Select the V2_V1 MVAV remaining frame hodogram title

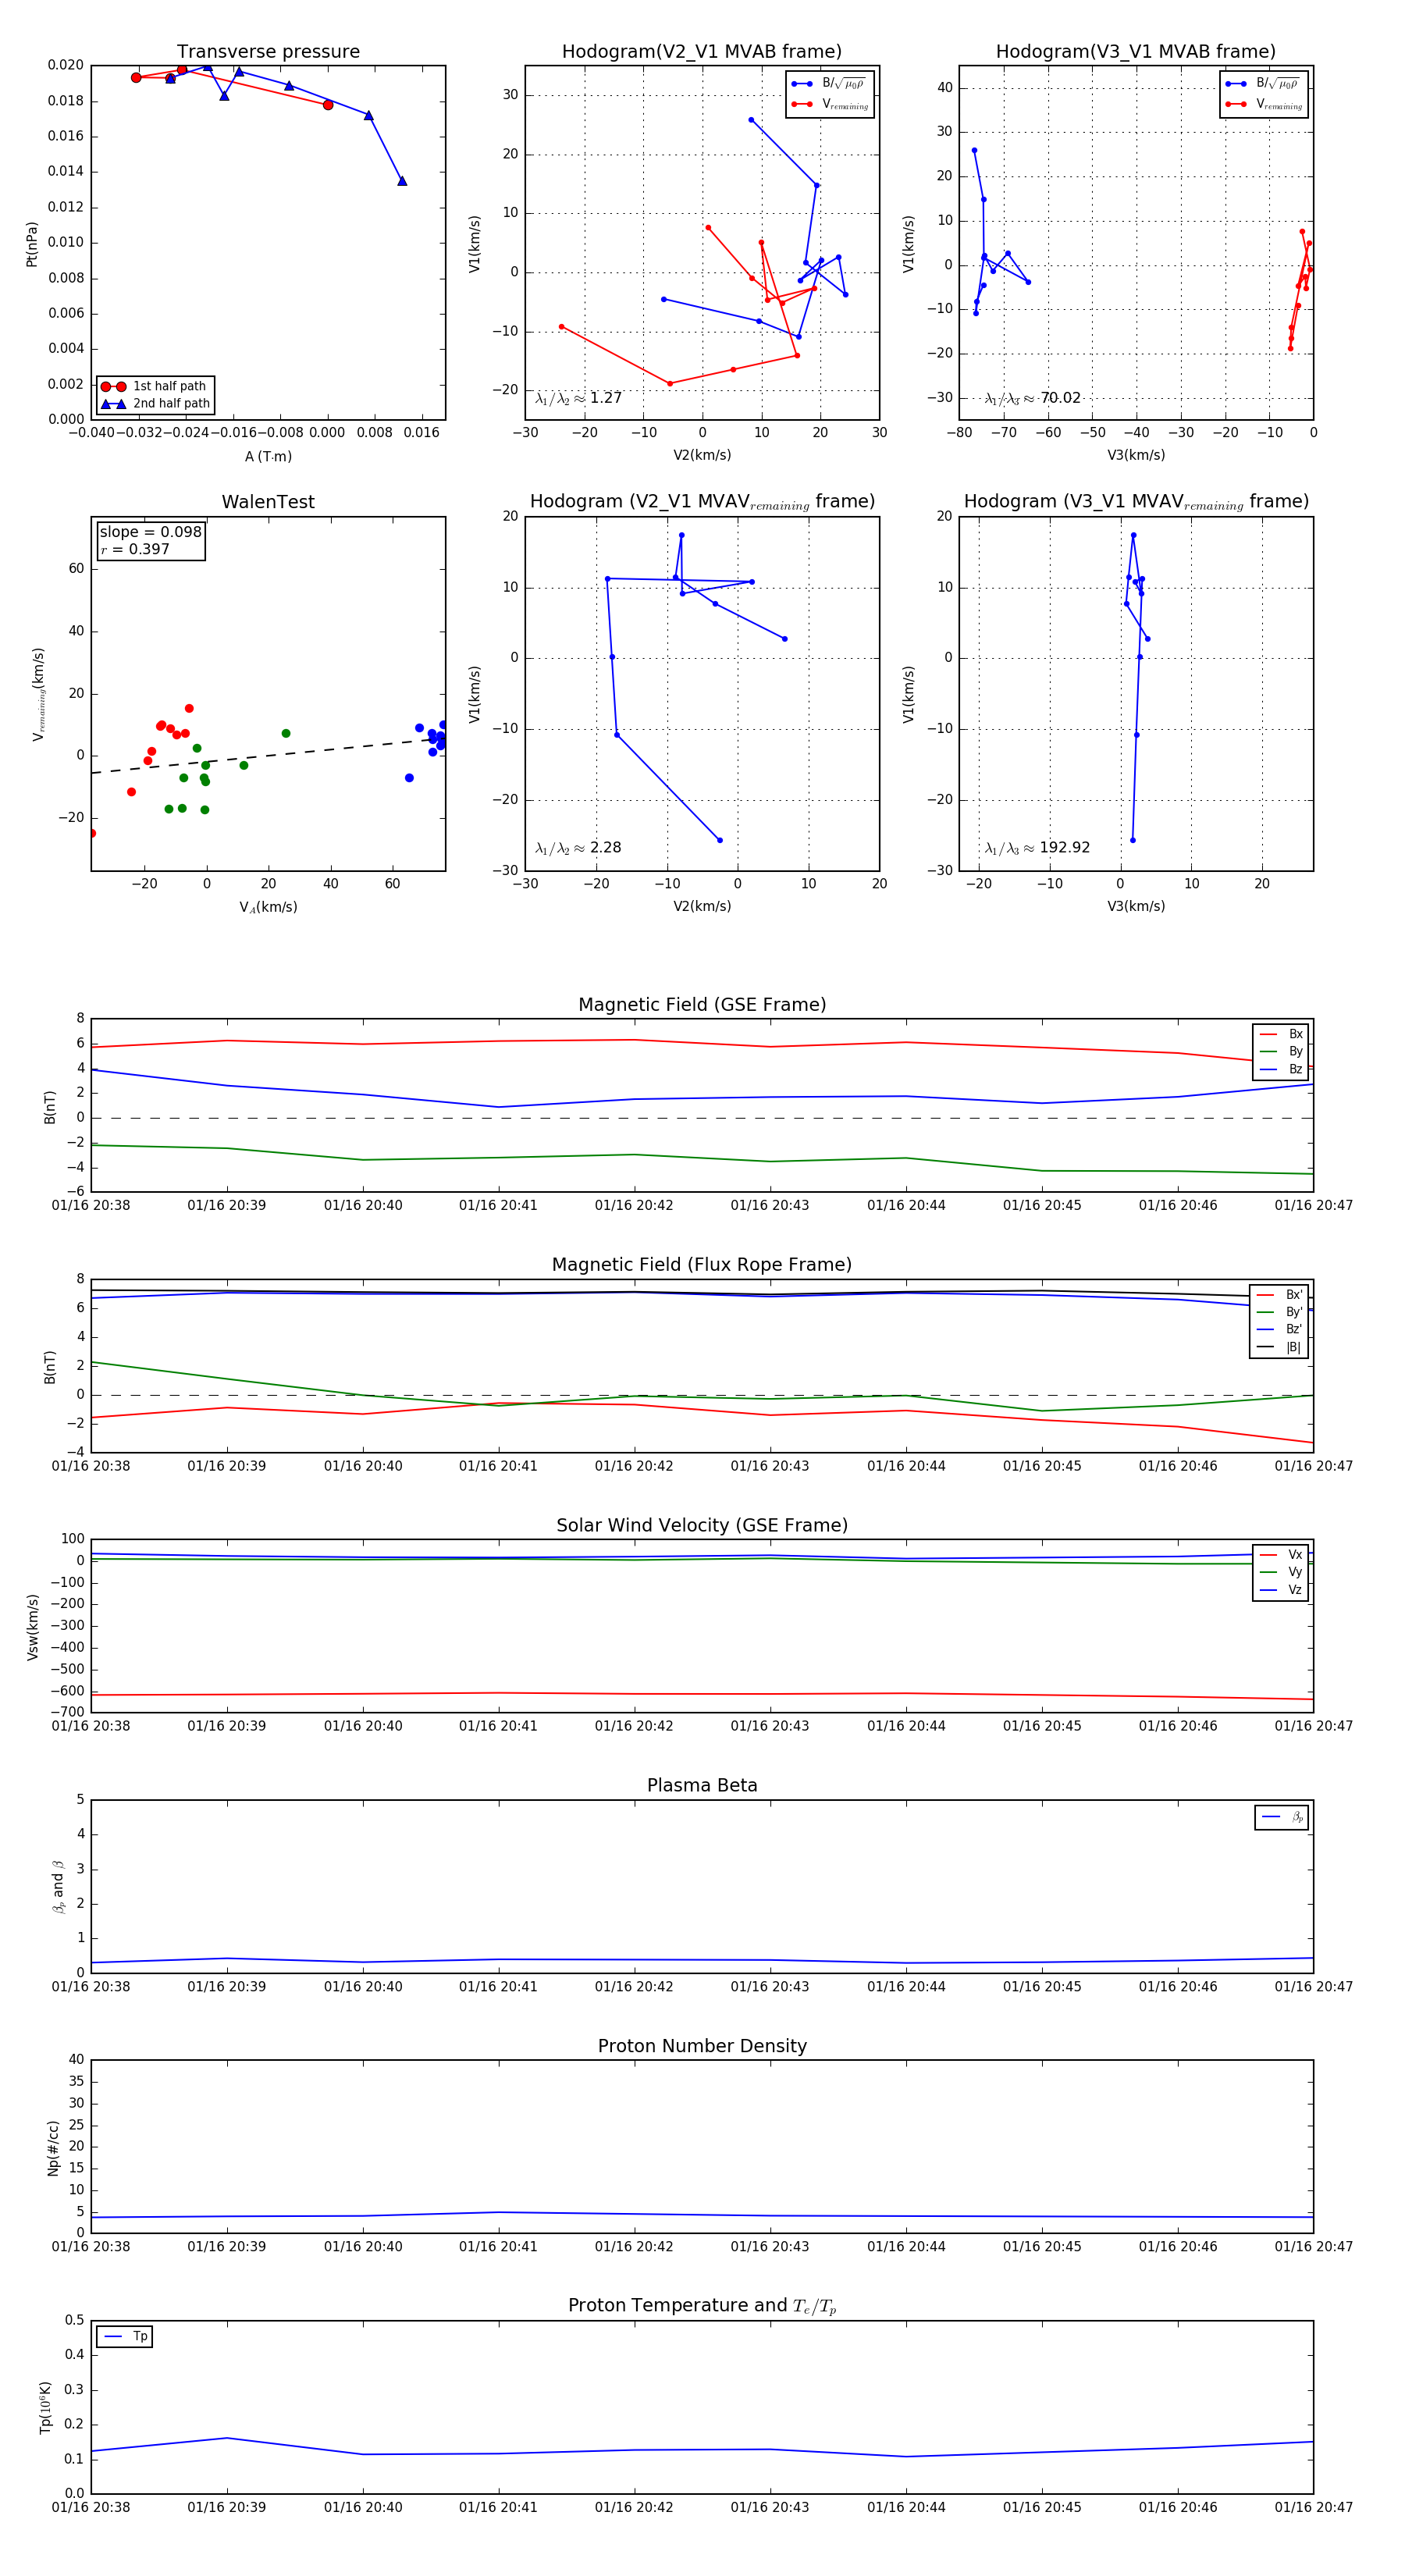[702, 502]
